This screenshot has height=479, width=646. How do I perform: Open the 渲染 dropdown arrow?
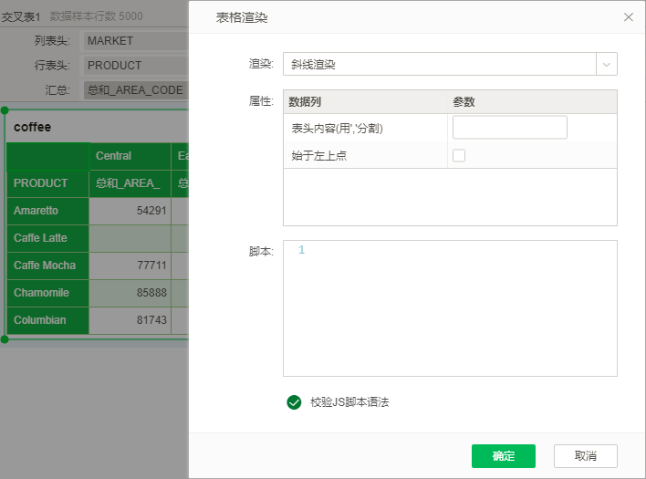(x=607, y=64)
